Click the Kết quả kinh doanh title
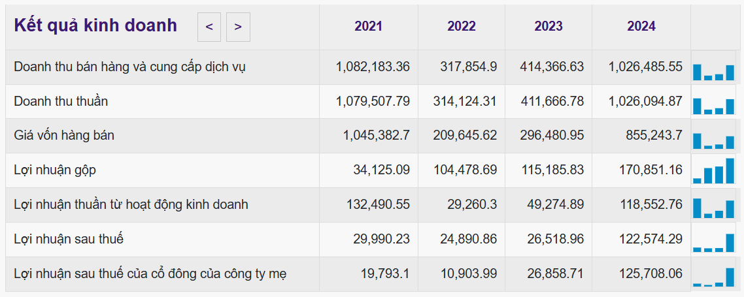This screenshot has height=297, width=744. (x=95, y=25)
